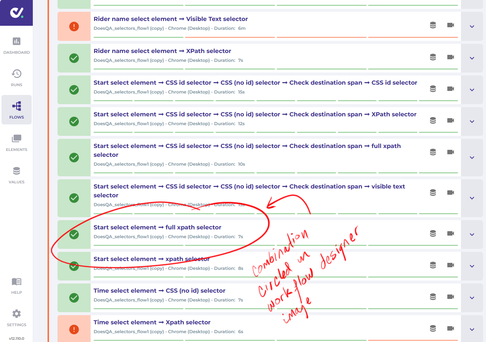Viewport: 486px width, 342px height.
Task: Play video for Rider name XPath selector
Action: coord(451,57)
